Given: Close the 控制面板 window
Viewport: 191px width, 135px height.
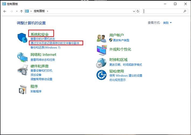Looking at the screenshot, I should coord(186,4).
